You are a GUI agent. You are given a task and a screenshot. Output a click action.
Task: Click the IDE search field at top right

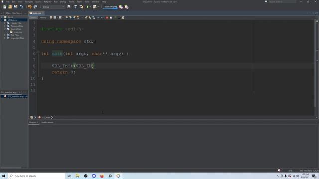pos(282,2)
